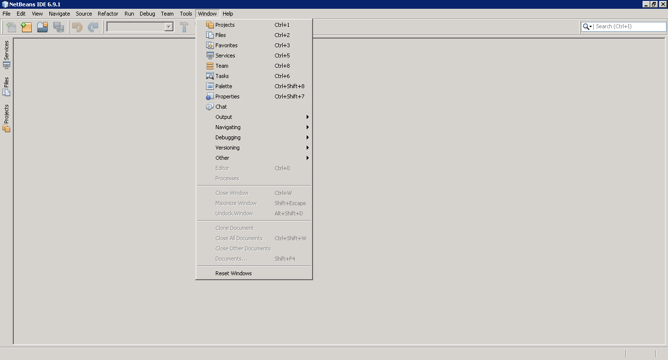Open the project configuration combo box

140,27
